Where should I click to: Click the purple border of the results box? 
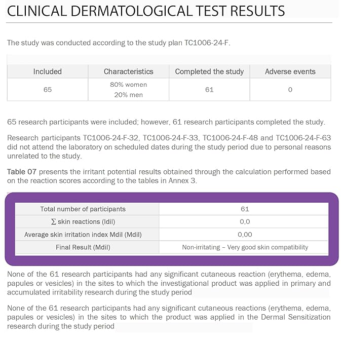pos(9,229)
